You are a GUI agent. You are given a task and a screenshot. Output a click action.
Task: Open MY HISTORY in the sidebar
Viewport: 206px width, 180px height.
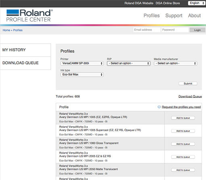25,50
